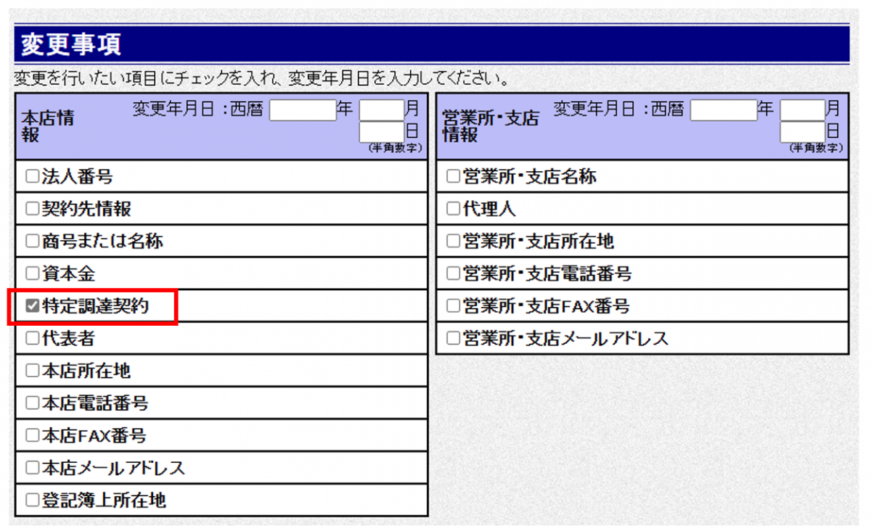Check the 資本金 checkbox

30,273
